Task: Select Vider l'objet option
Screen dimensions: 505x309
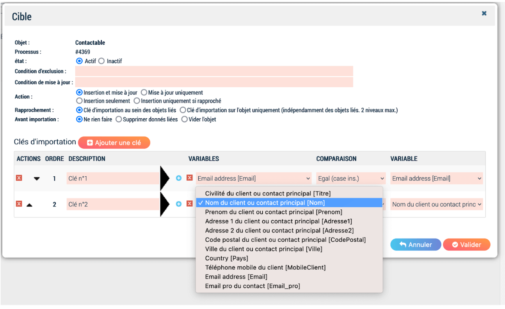Action: point(185,119)
